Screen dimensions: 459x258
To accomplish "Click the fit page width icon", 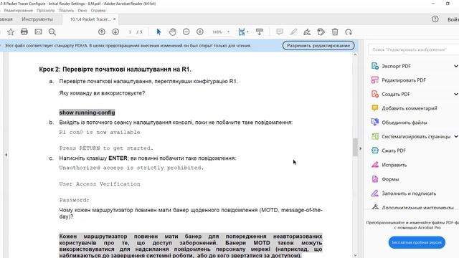I will click(241, 32).
